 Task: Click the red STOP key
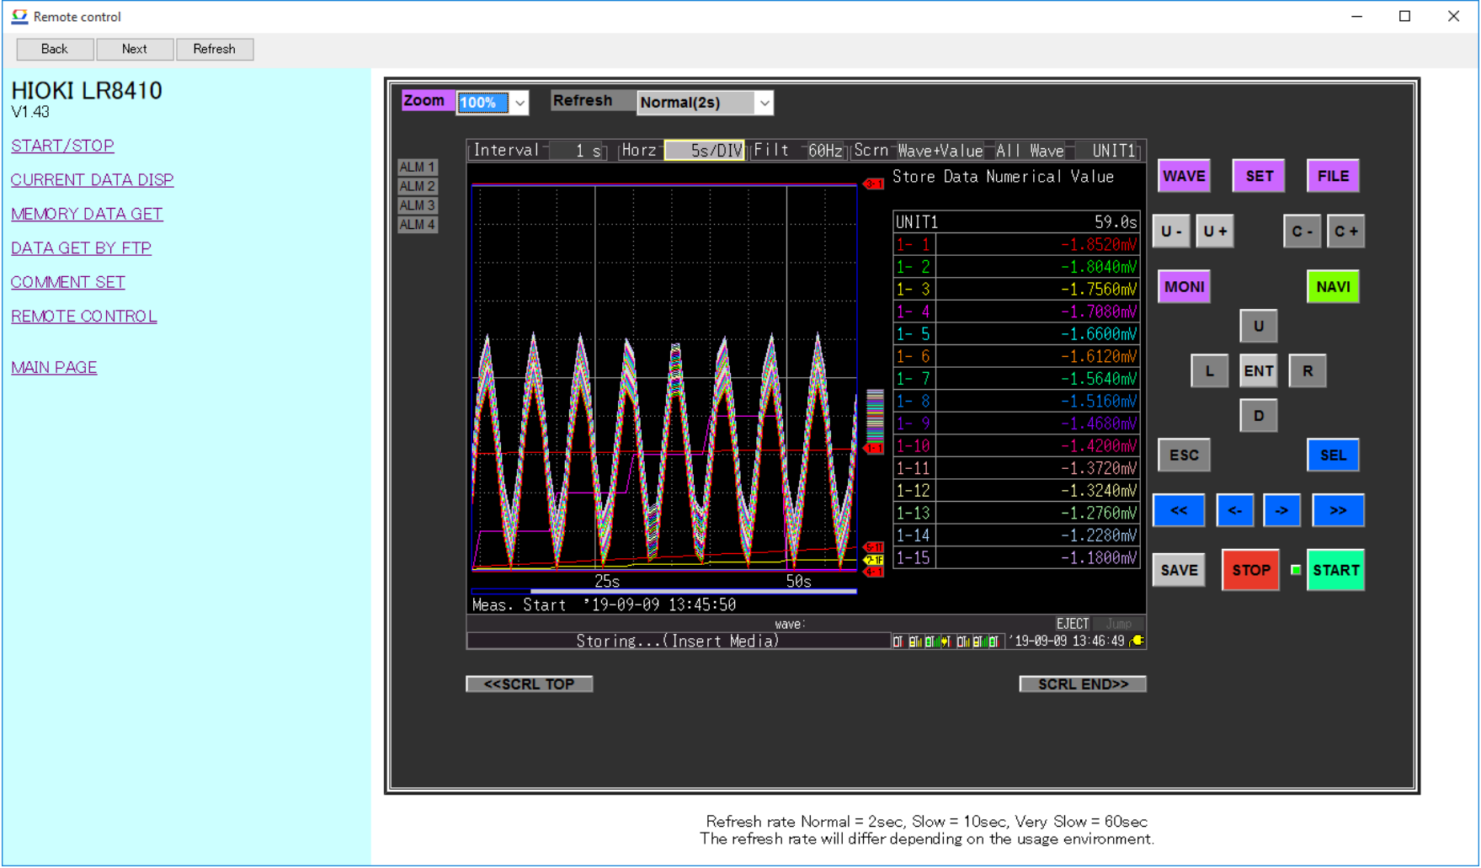[x=1251, y=570]
